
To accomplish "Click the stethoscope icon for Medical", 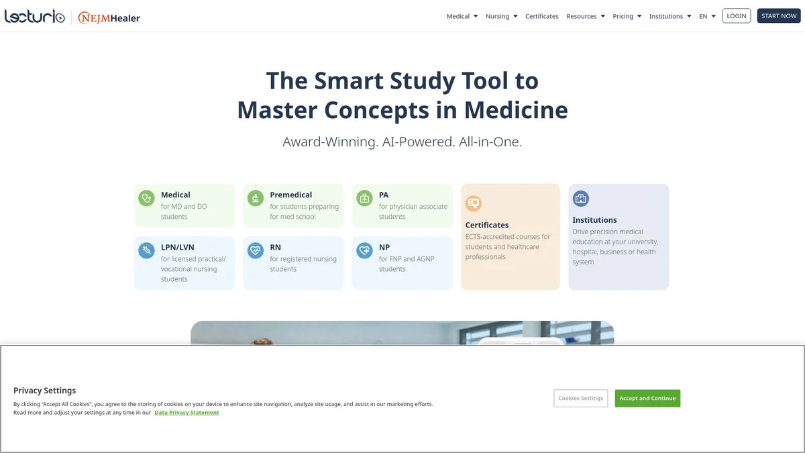I will tap(146, 198).
